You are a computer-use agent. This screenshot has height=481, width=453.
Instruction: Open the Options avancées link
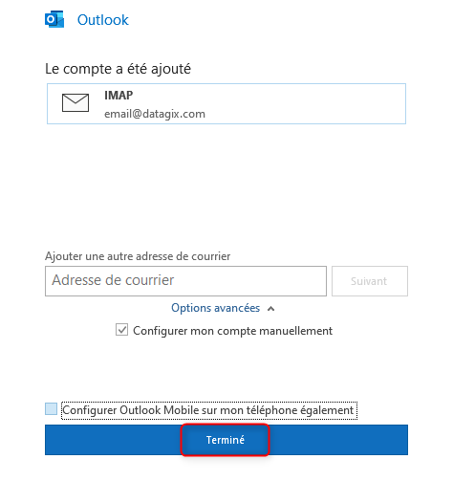216,308
